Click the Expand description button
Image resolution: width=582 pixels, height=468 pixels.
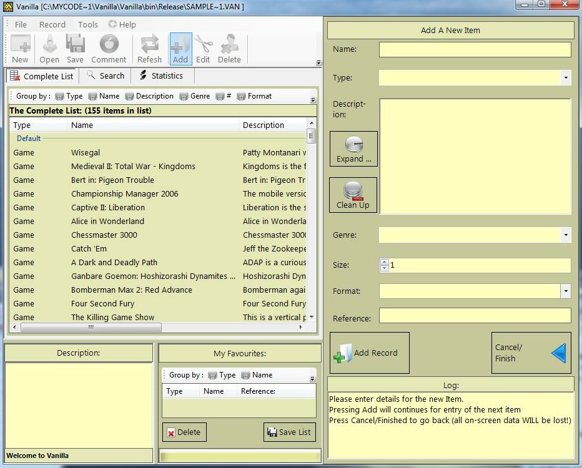(x=353, y=149)
